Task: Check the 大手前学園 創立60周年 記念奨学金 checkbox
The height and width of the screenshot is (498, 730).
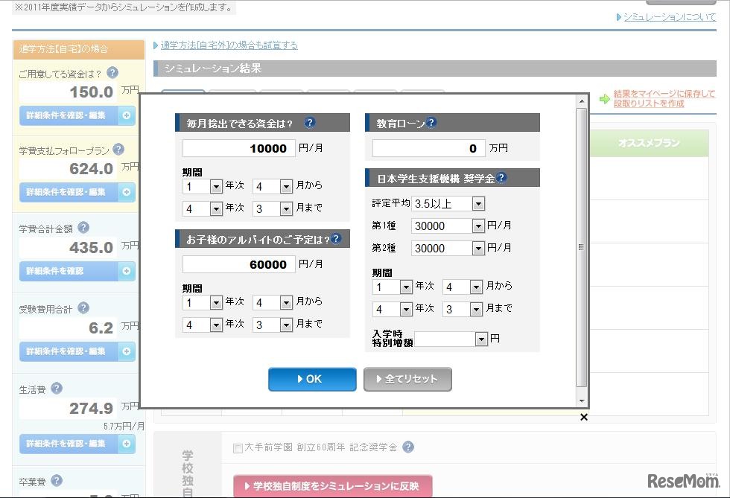Action: point(238,447)
